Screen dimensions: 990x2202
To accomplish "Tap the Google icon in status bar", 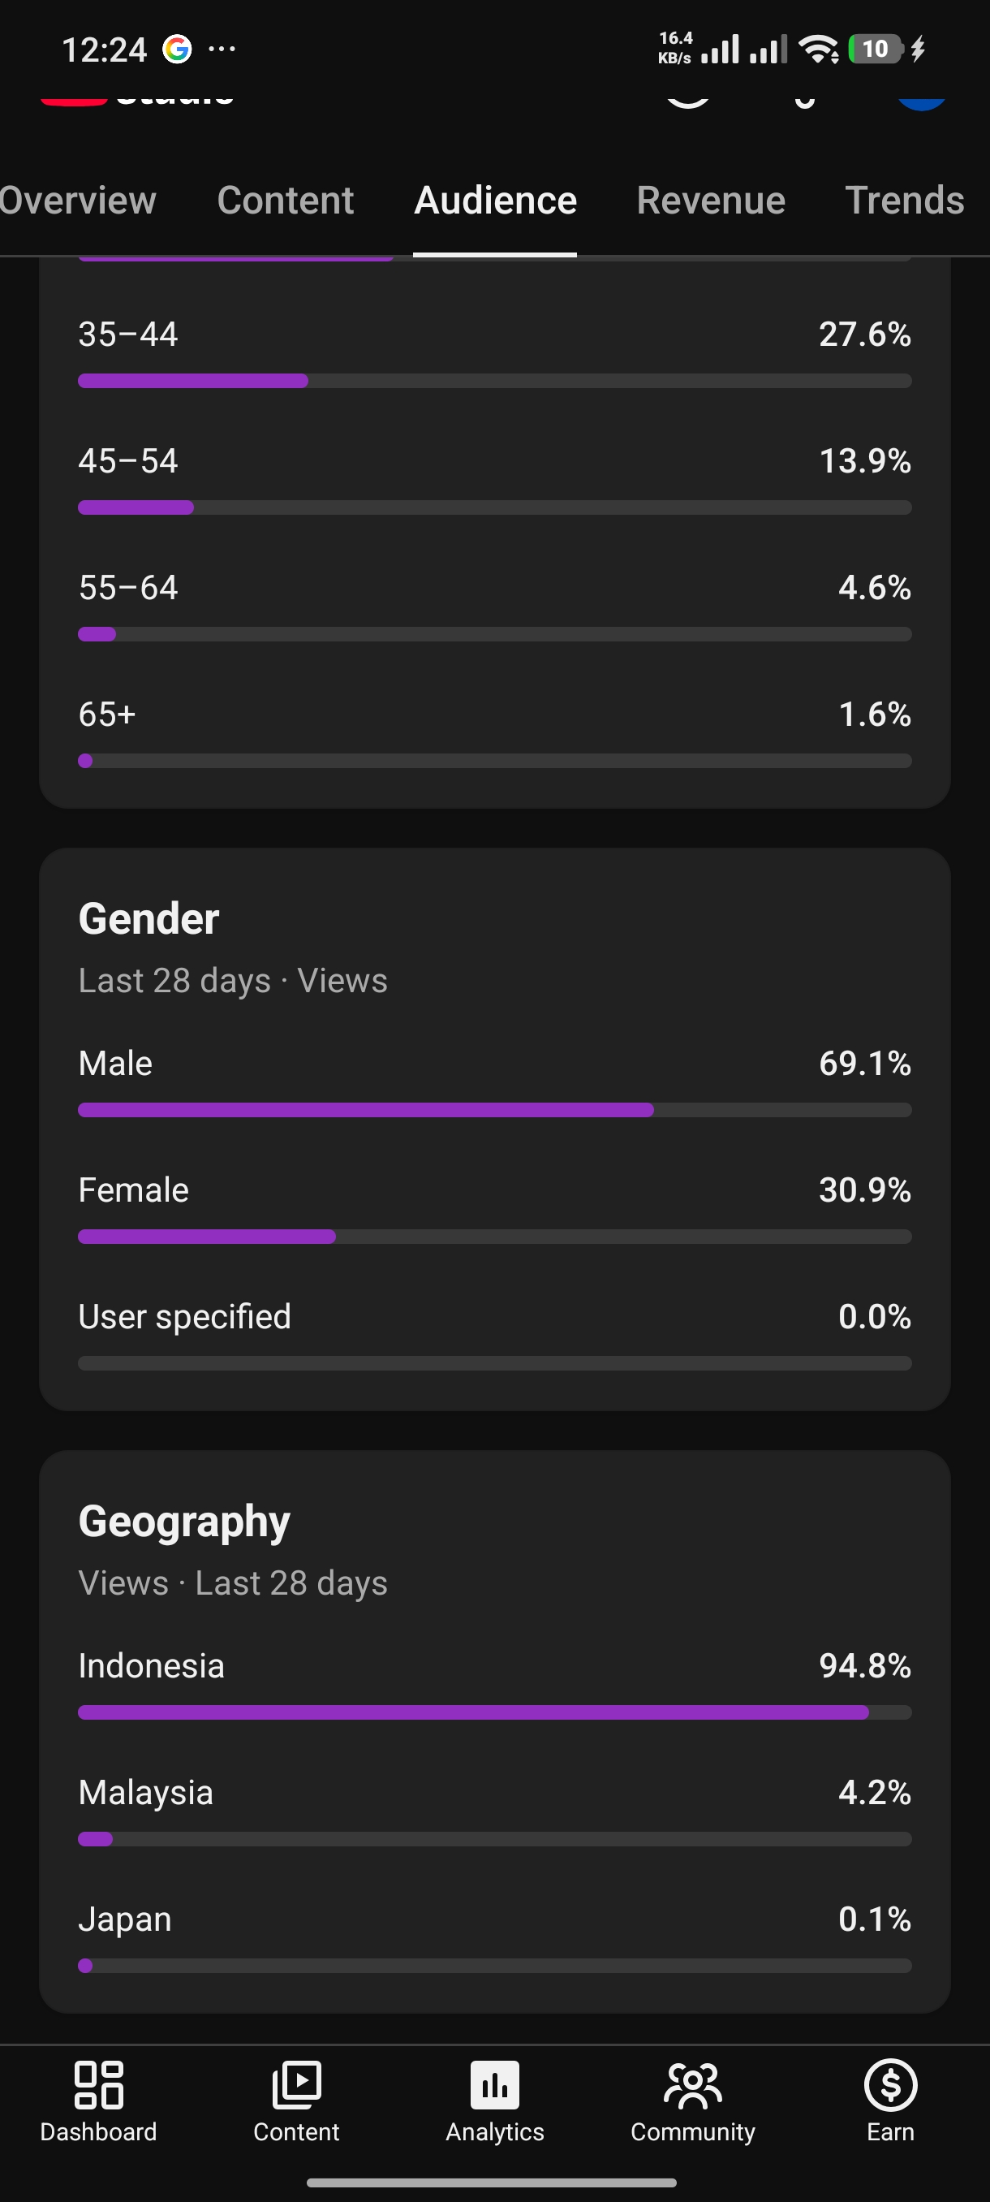I will 177,50.
